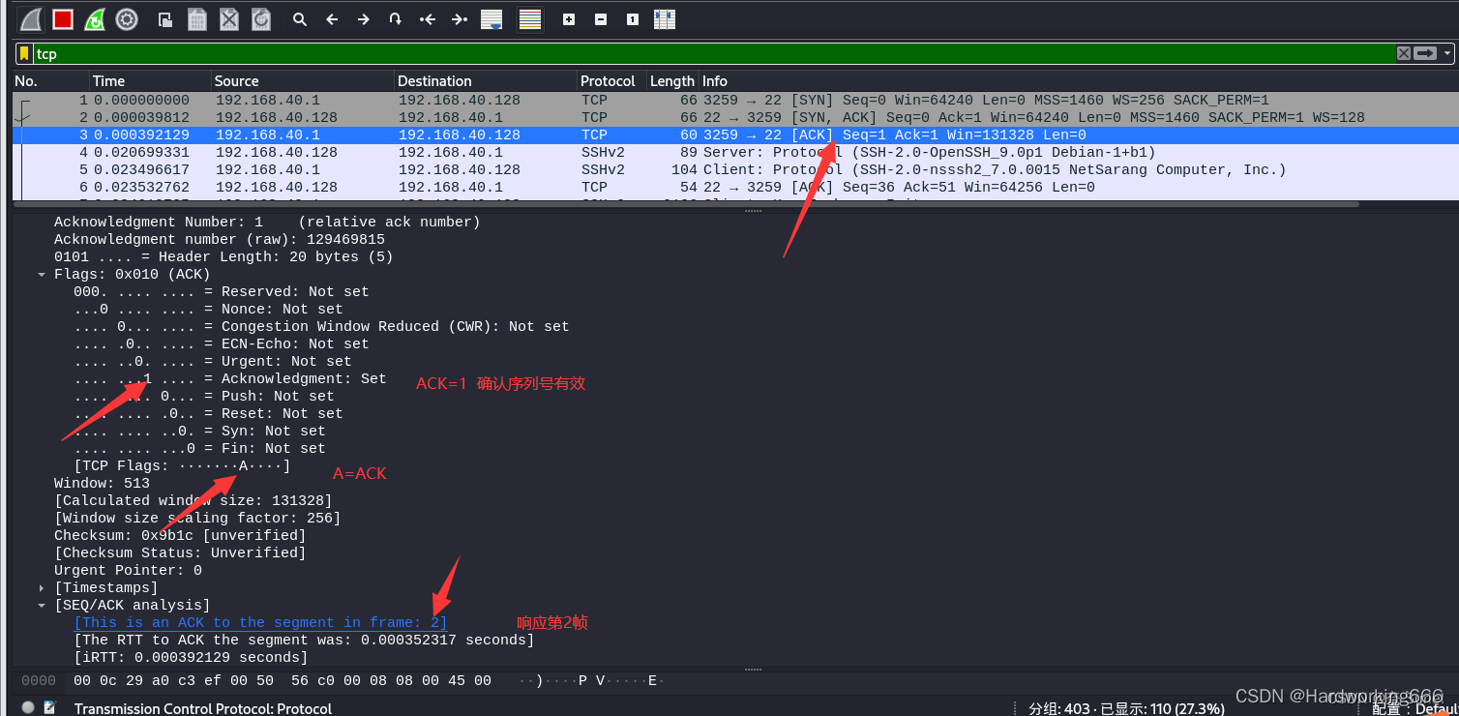Select Acknowledgment: Set flag line
Image resolution: width=1459 pixels, height=716 pixels.
tap(230, 379)
